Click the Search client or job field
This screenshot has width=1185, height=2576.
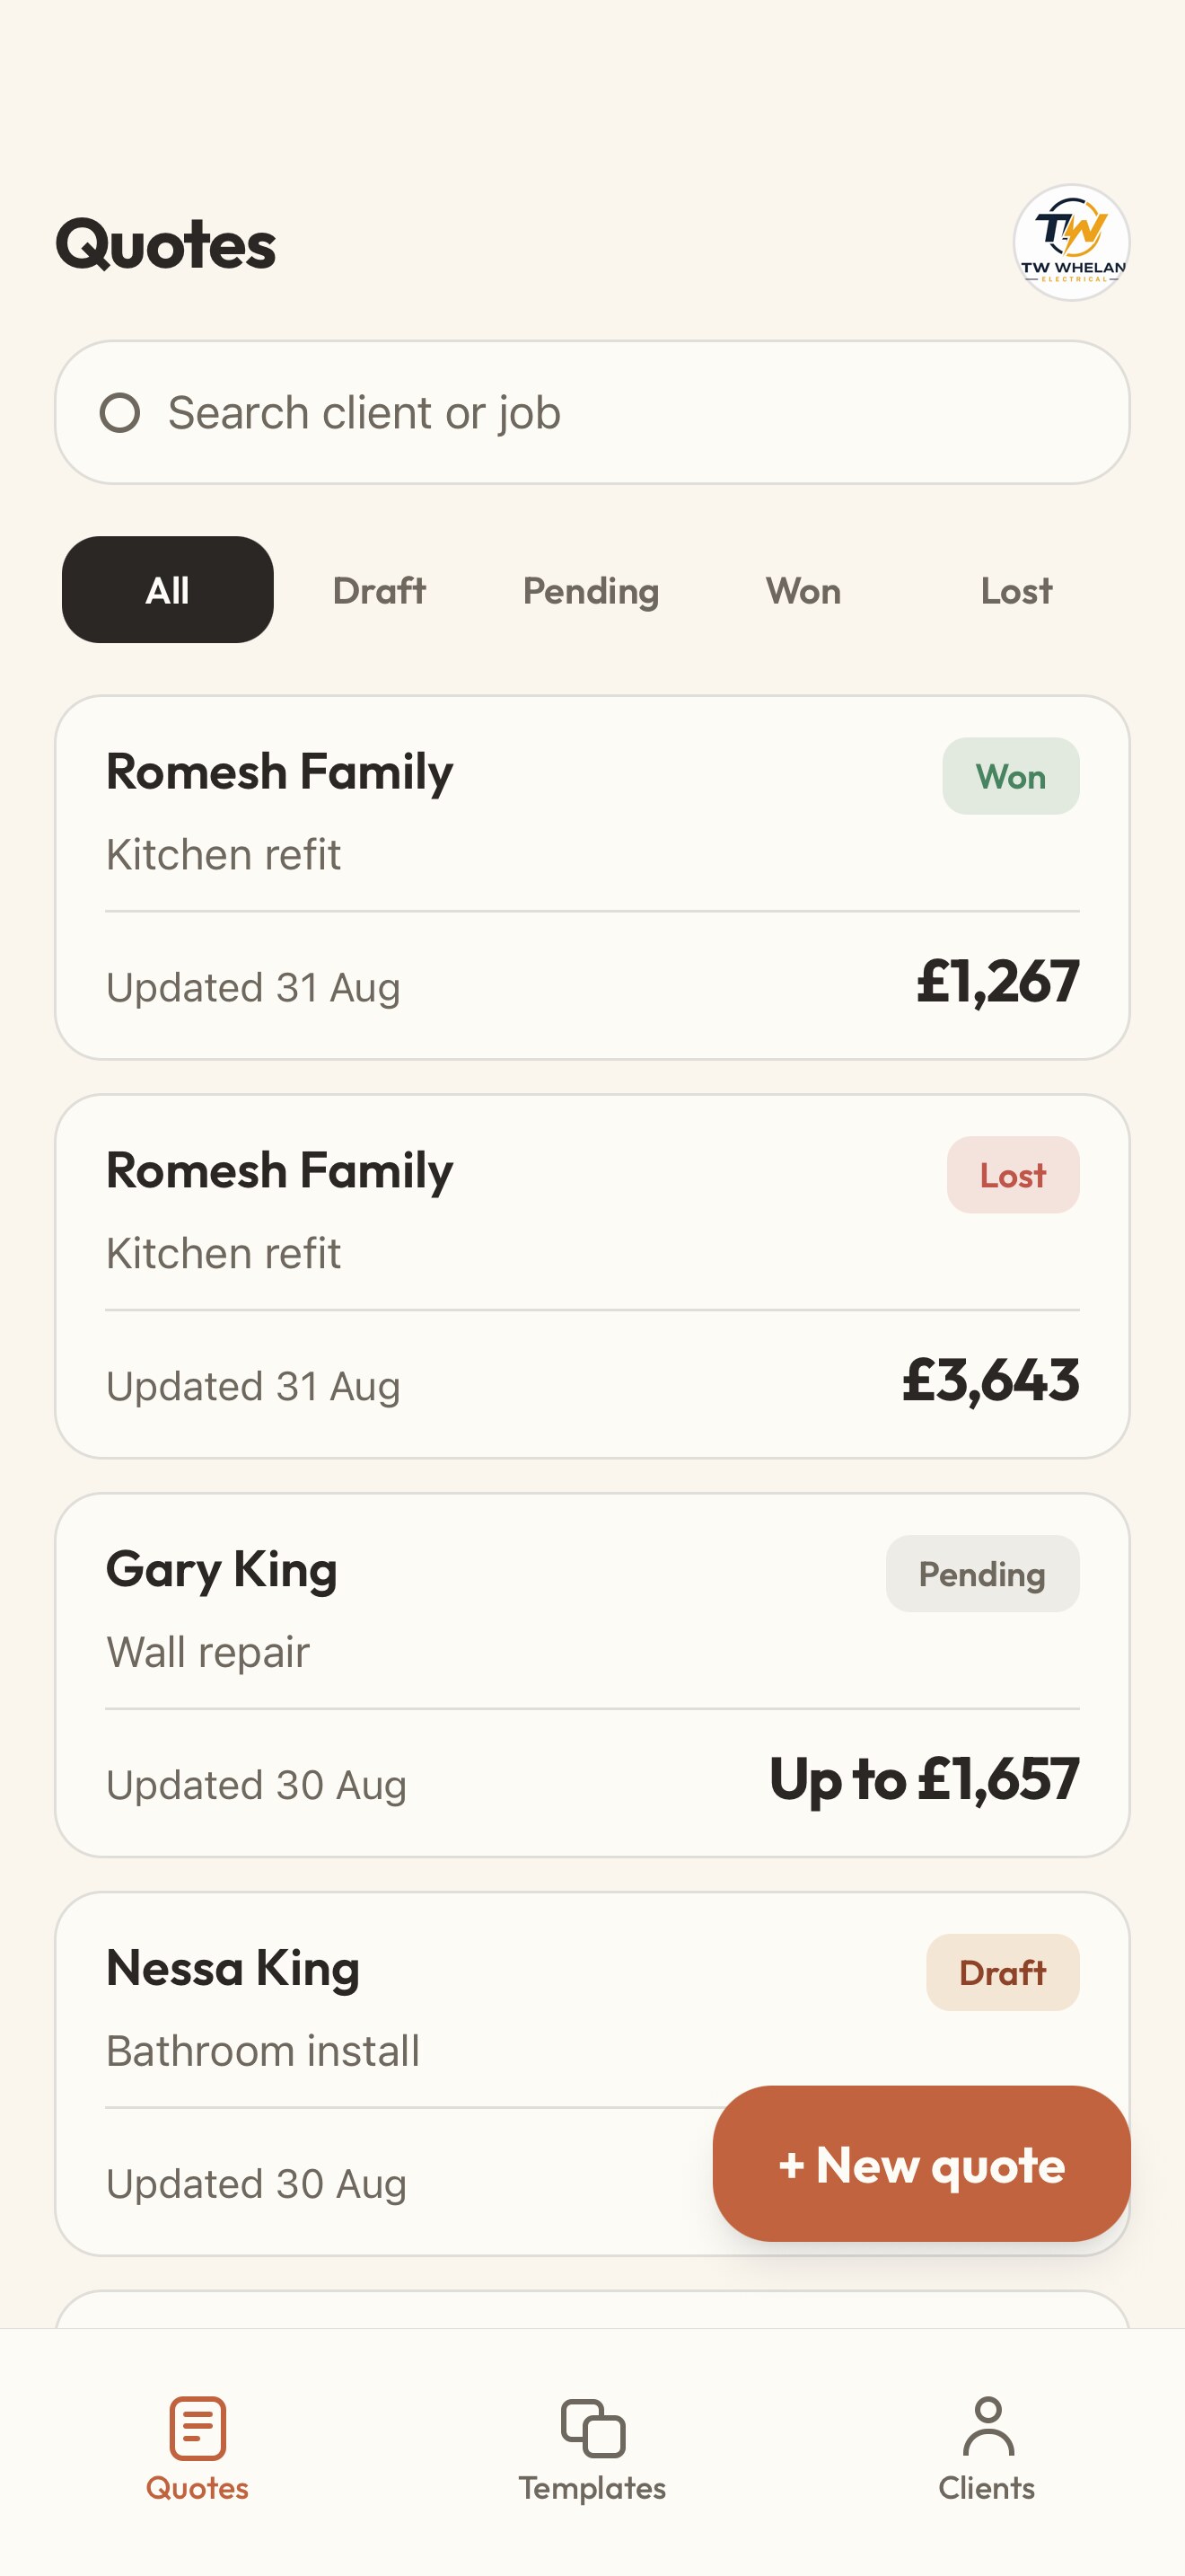click(x=592, y=413)
